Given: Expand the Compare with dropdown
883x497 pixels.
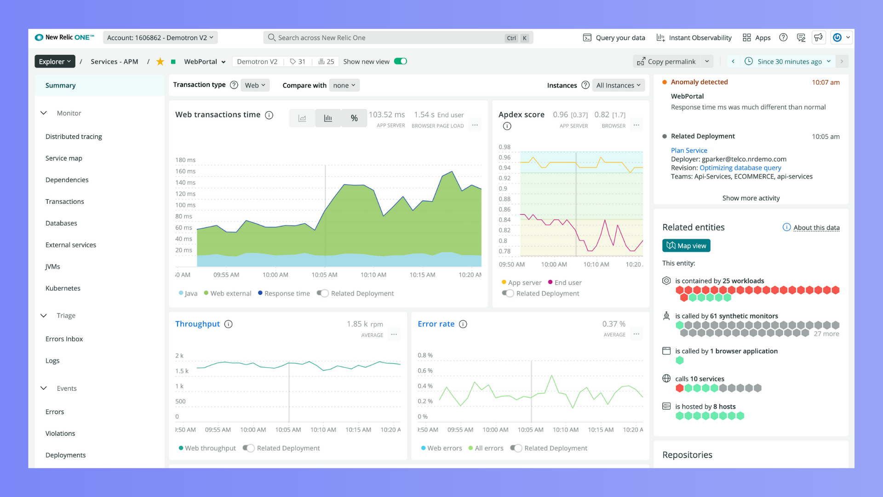Looking at the screenshot, I should 344,85.
